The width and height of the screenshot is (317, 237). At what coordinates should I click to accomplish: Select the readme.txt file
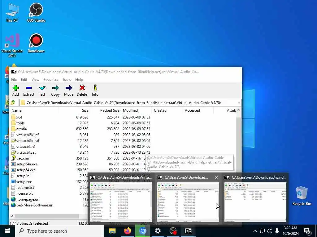(25, 187)
